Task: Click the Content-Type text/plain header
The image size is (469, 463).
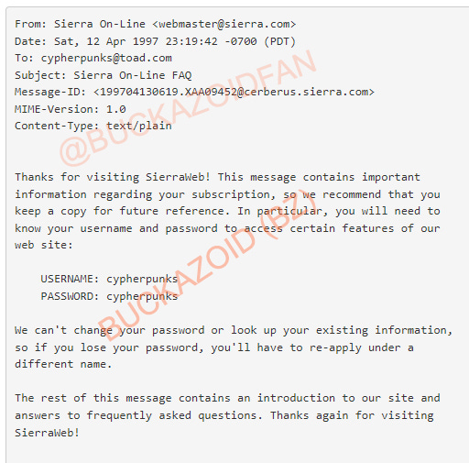Action: (93, 126)
